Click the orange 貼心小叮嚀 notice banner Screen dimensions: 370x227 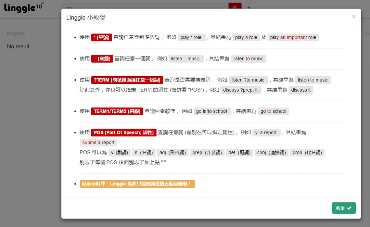coord(137,184)
